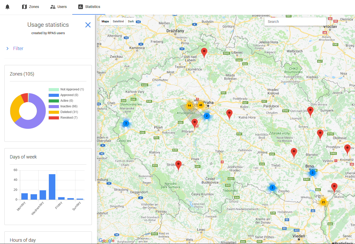Image resolution: width=355 pixels, height=244 pixels.
Task: Select red pin near Kutná Hora
Action: (229, 114)
